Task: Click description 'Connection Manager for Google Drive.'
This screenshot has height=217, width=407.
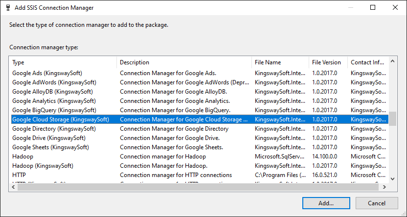Action: point(170,138)
